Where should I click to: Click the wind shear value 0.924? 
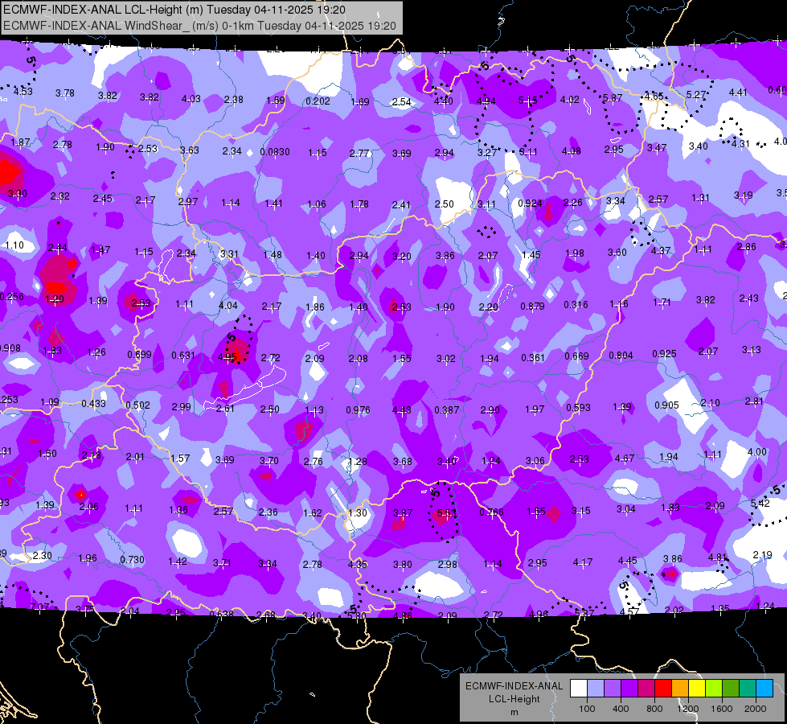tap(530, 204)
